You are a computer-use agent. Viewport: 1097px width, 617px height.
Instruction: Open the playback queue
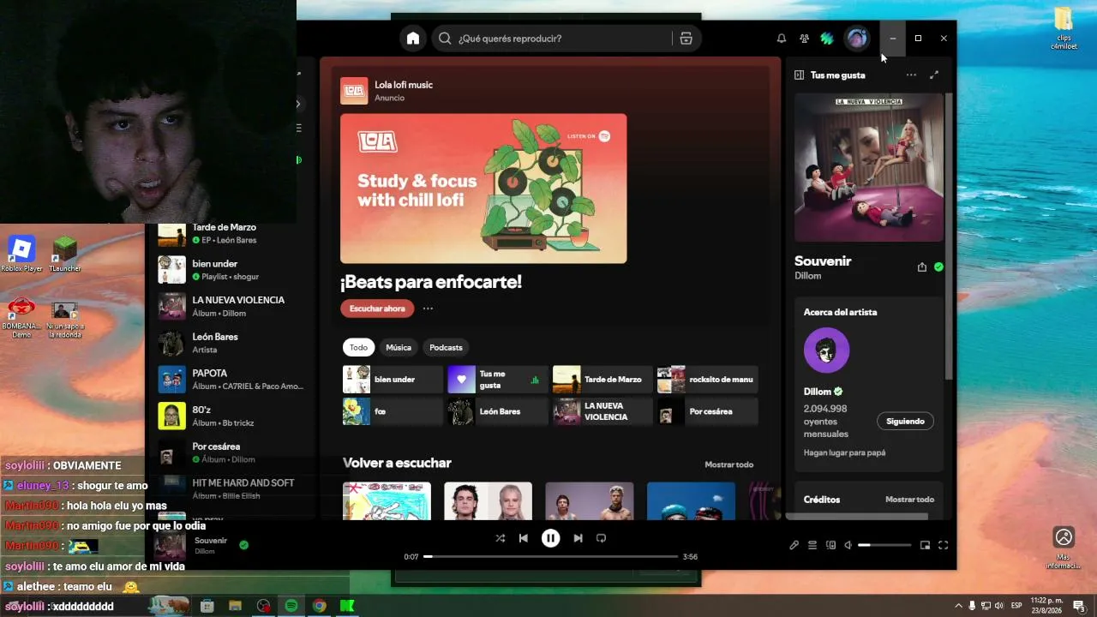pyautogui.click(x=812, y=545)
